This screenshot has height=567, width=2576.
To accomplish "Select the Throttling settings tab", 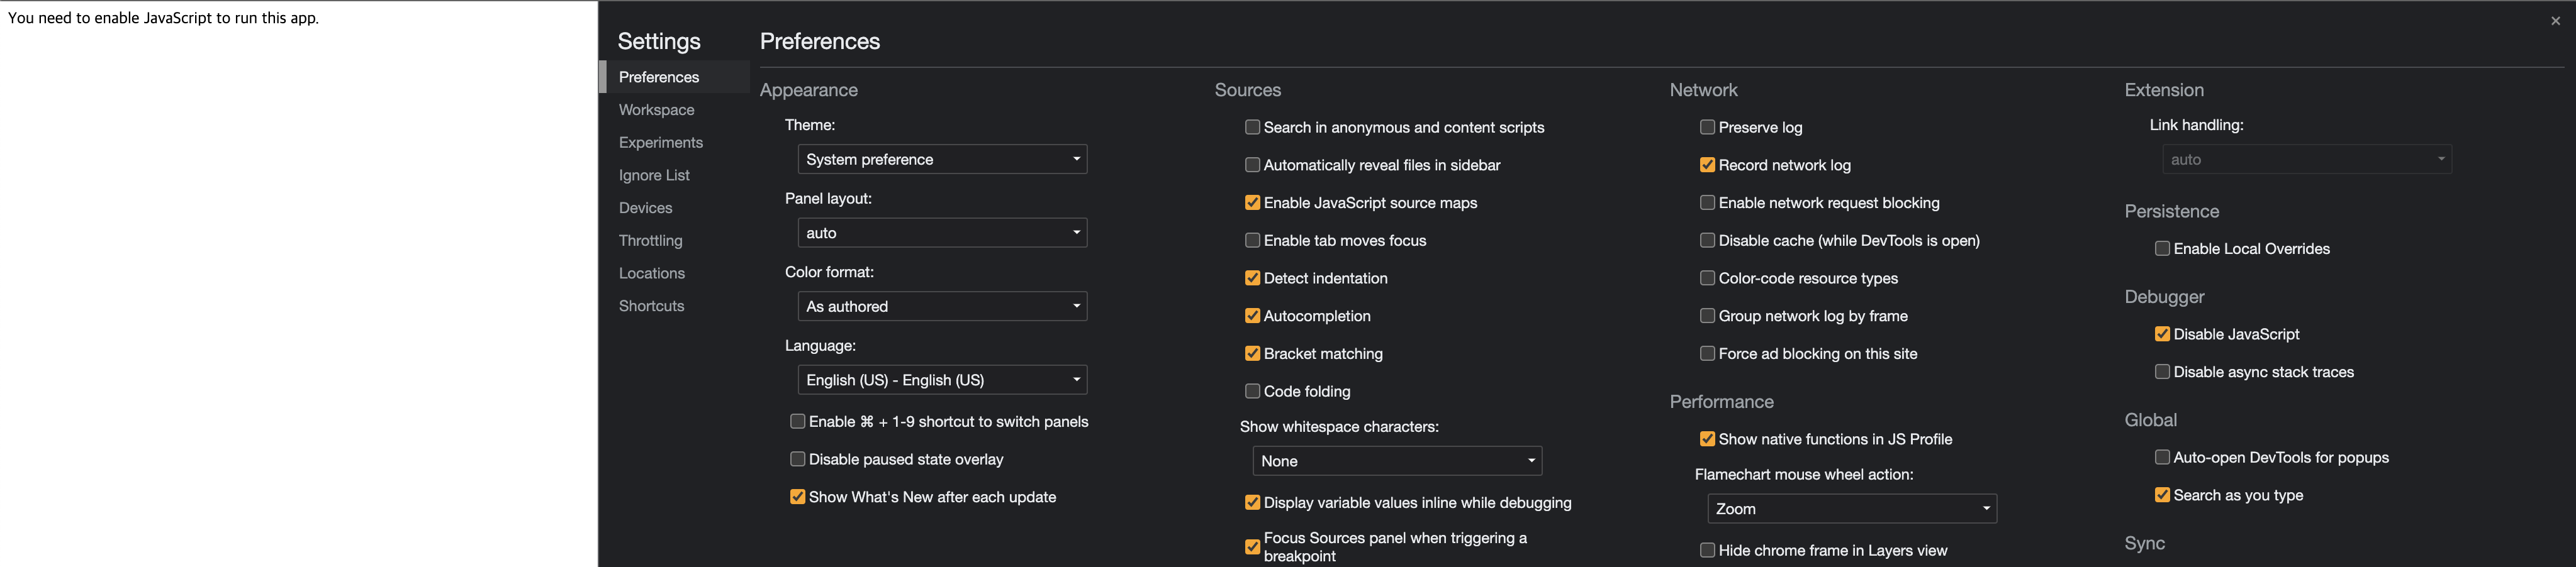I will [650, 241].
